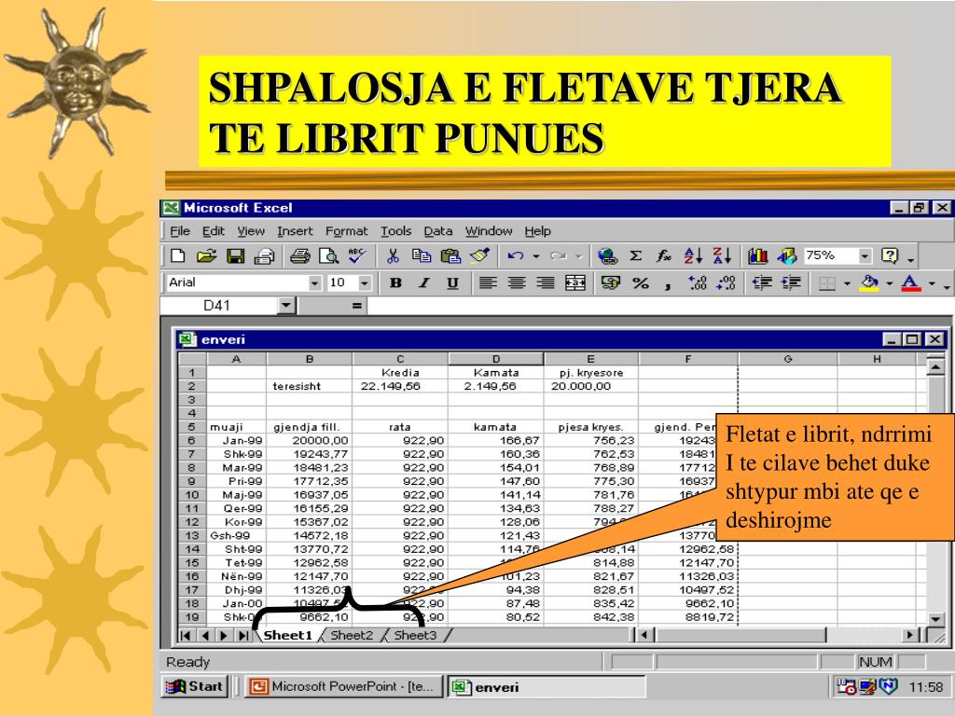Print using the printer icon
This screenshot has width=955, height=716.
(299, 255)
